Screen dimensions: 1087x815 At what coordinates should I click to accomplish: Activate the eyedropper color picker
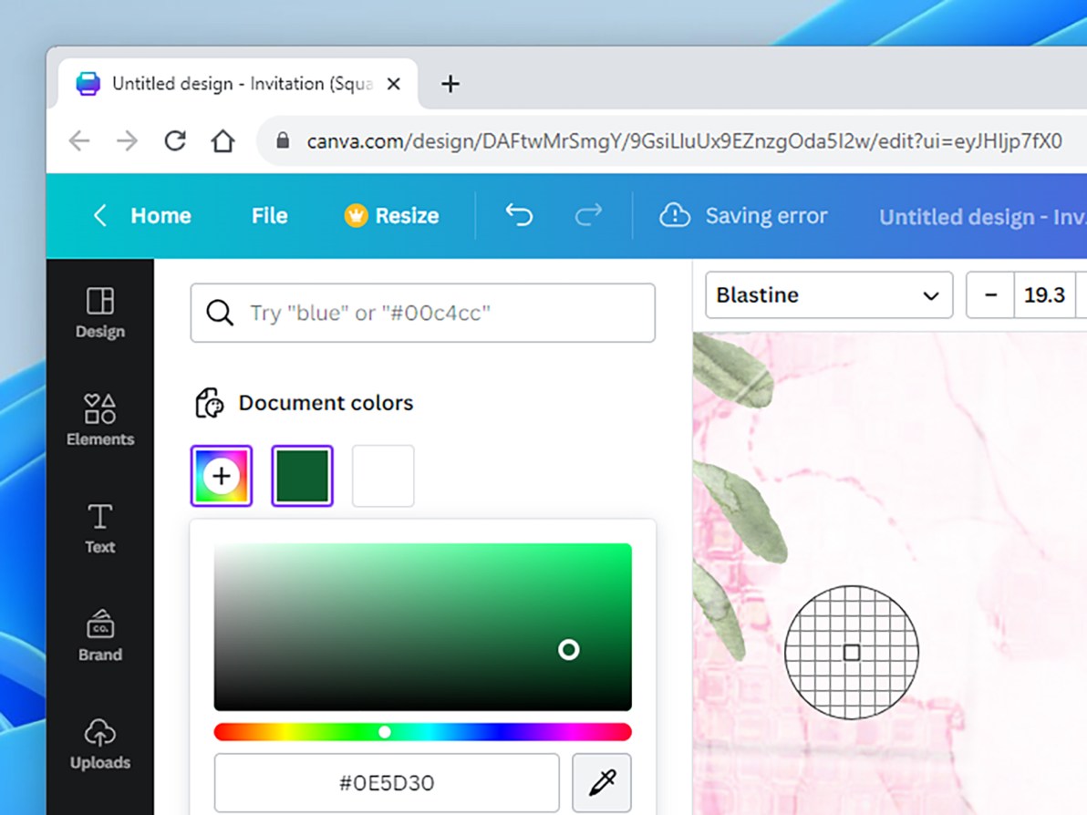click(x=601, y=783)
